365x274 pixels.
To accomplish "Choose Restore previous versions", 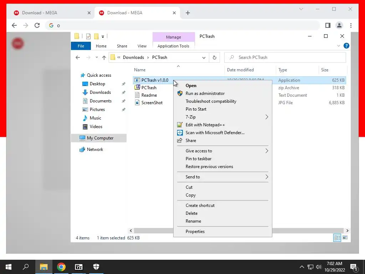I will click(x=222, y=167).
